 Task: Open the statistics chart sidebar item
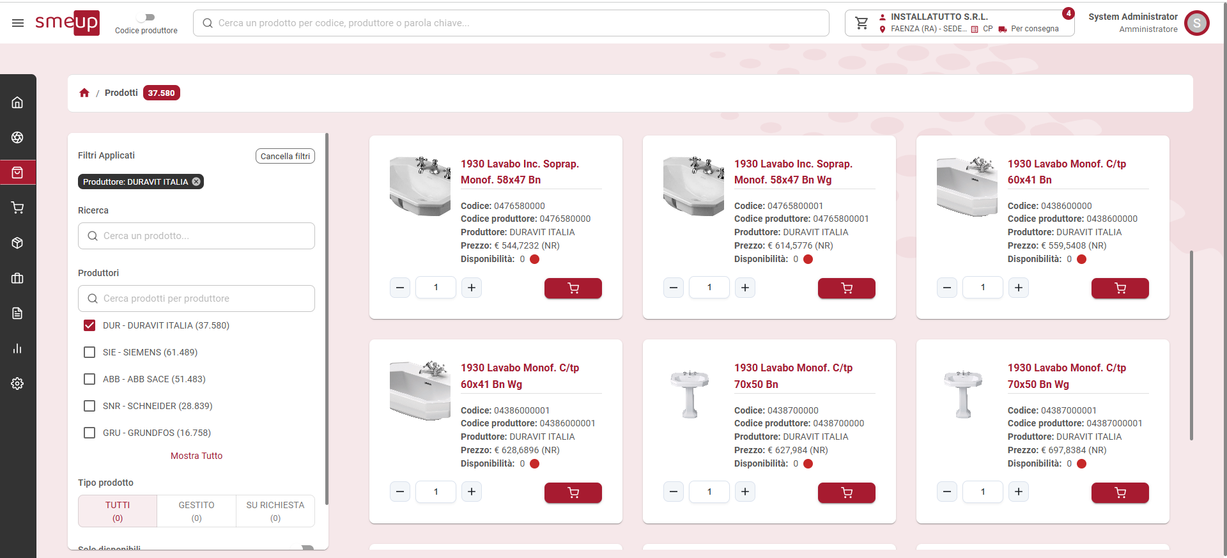(17, 348)
